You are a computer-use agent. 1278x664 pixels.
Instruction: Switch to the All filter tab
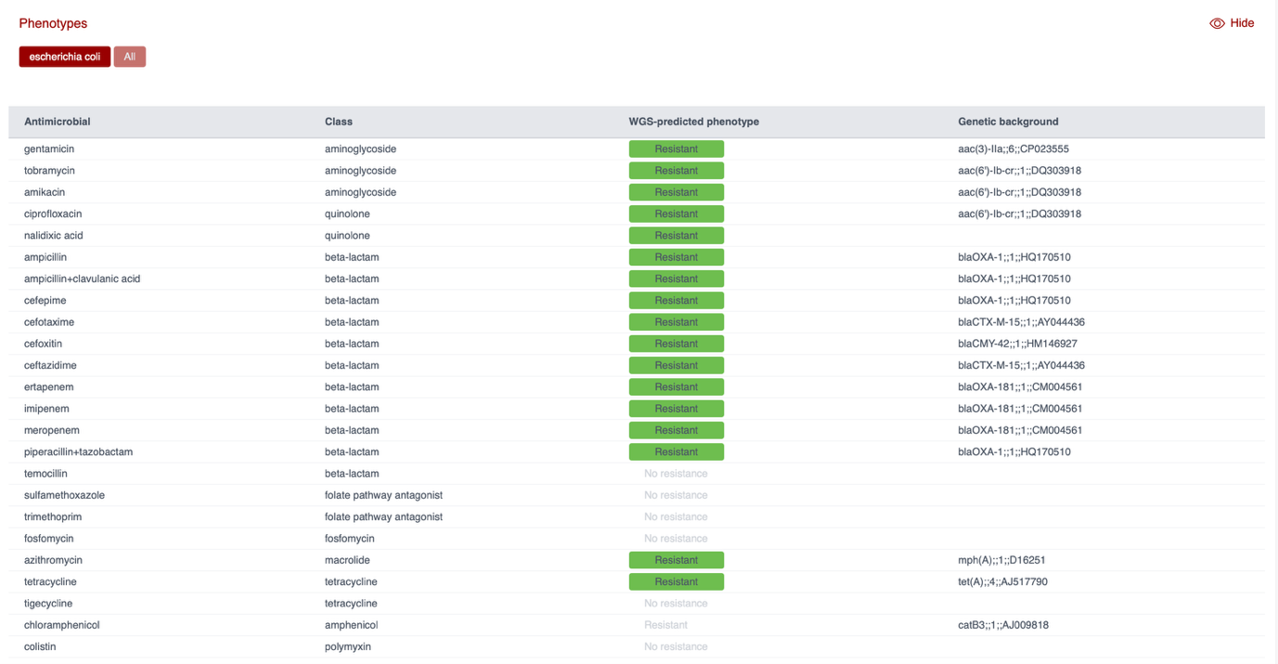130,57
